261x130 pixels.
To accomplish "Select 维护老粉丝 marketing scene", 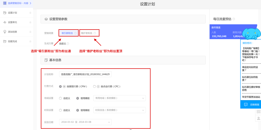I will click(89, 33).
